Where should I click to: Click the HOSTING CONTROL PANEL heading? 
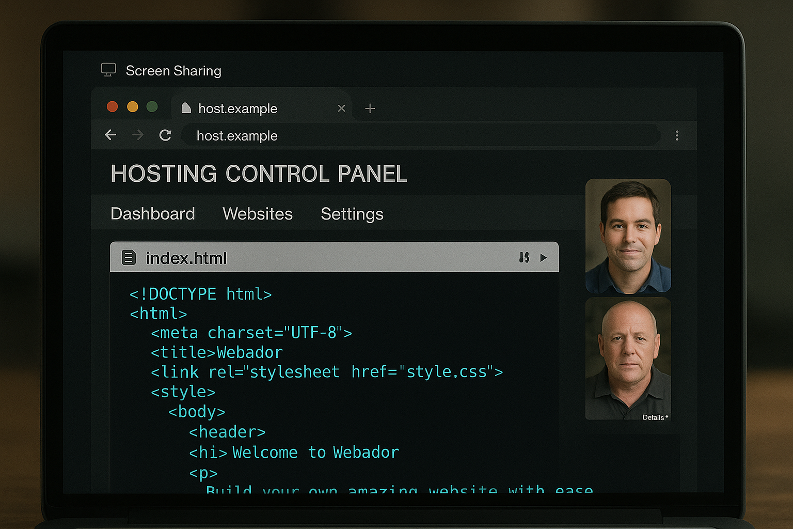pos(259,174)
